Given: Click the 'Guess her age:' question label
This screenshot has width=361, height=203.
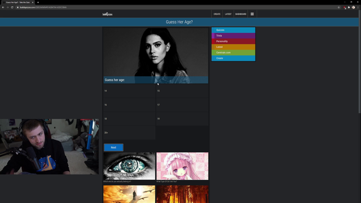Looking at the screenshot, I should (115, 80).
